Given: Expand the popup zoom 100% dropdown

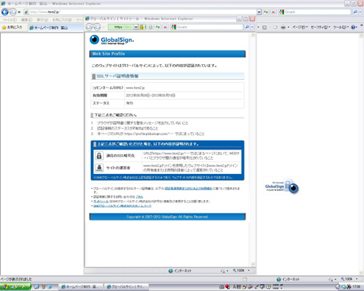Looking at the screenshot, I should tap(248, 270).
